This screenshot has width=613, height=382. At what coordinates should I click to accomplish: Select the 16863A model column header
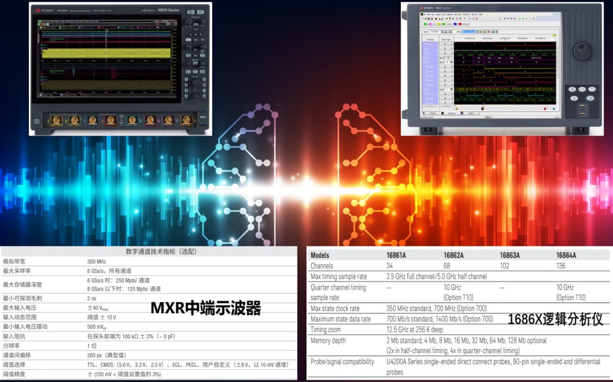pyautogui.click(x=510, y=255)
